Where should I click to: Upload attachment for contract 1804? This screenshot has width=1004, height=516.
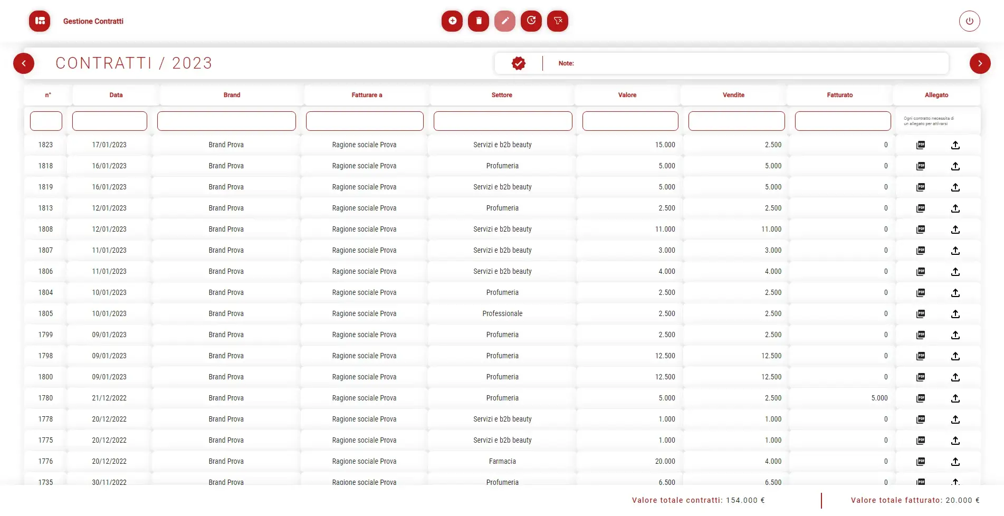(x=955, y=292)
